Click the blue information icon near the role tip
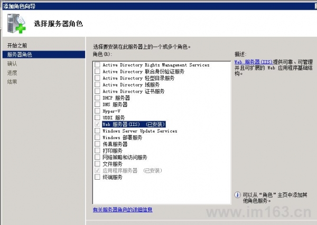The height and width of the screenshot is (225, 317). (237, 195)
